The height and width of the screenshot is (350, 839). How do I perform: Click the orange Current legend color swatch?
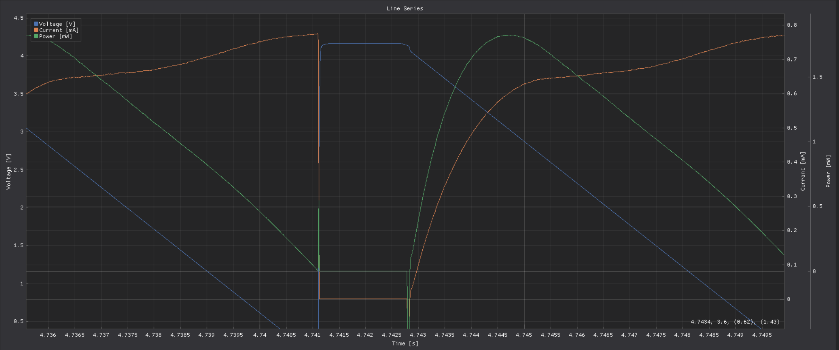(x=36, y=30)
